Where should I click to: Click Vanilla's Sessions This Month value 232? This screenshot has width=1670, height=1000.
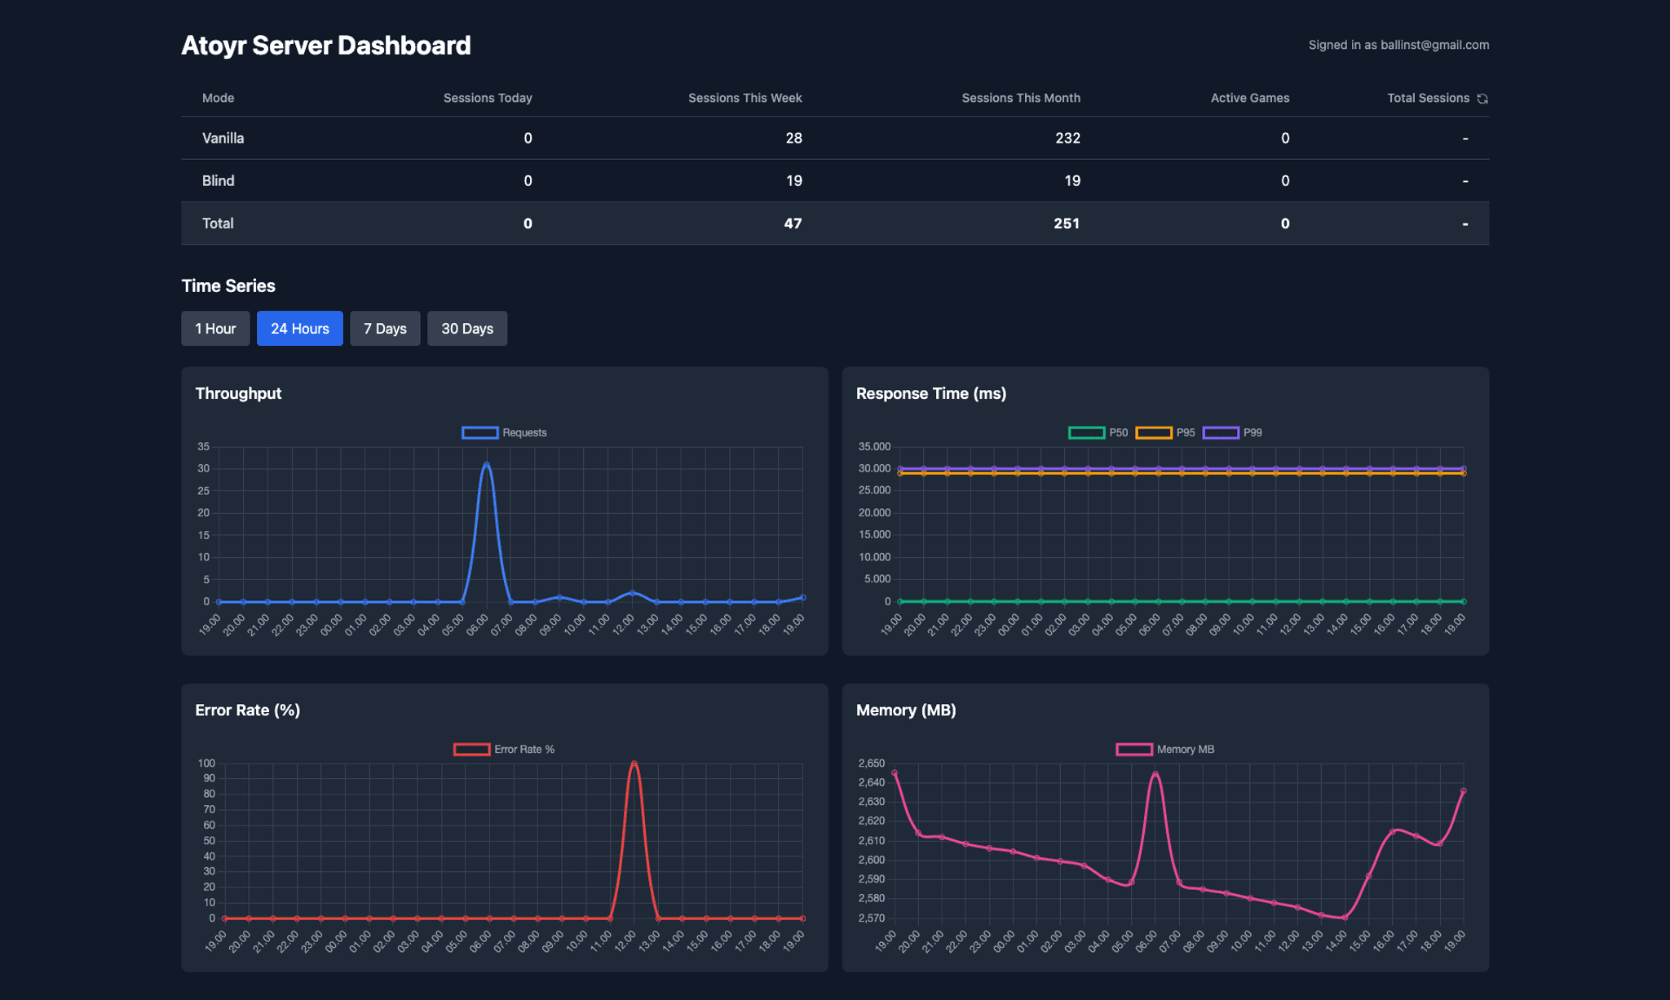tap(1067, 138)
